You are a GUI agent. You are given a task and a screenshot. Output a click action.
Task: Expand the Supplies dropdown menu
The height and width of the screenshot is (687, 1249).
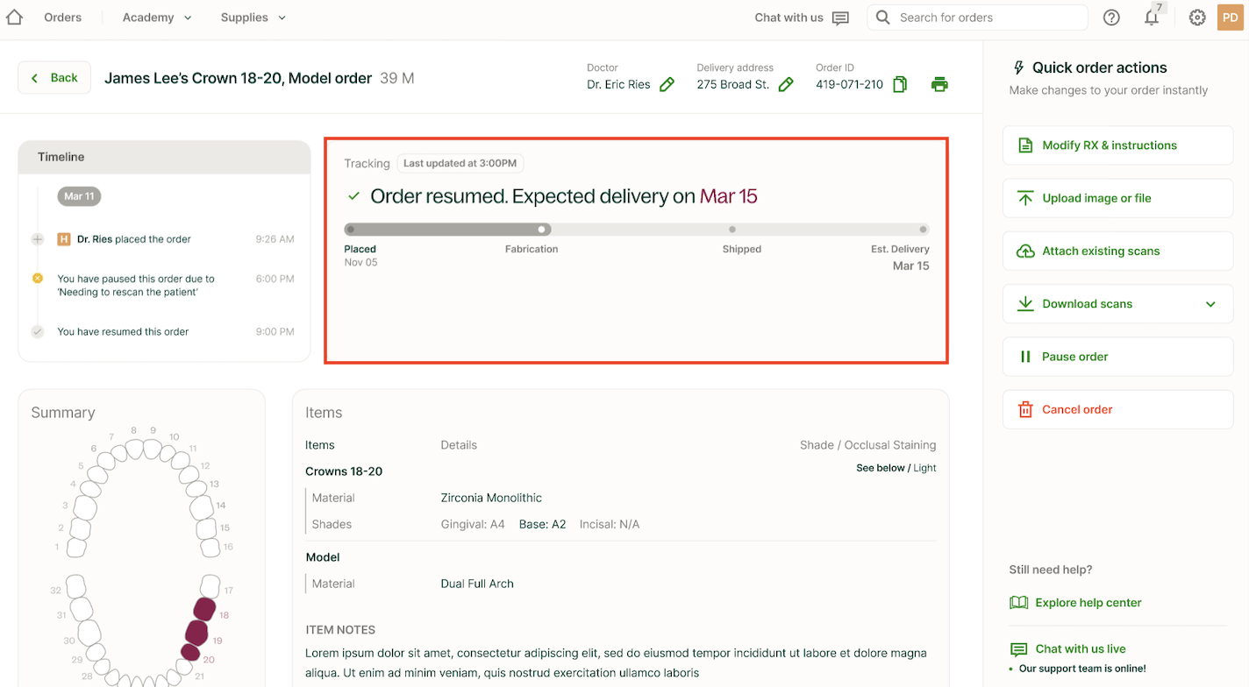[253, 18]
